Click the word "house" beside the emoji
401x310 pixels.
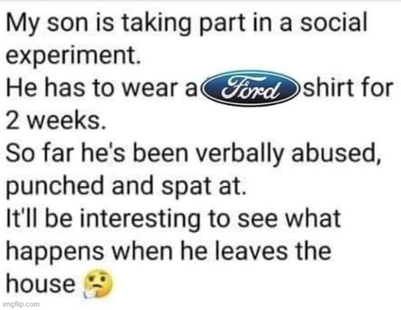41,283
